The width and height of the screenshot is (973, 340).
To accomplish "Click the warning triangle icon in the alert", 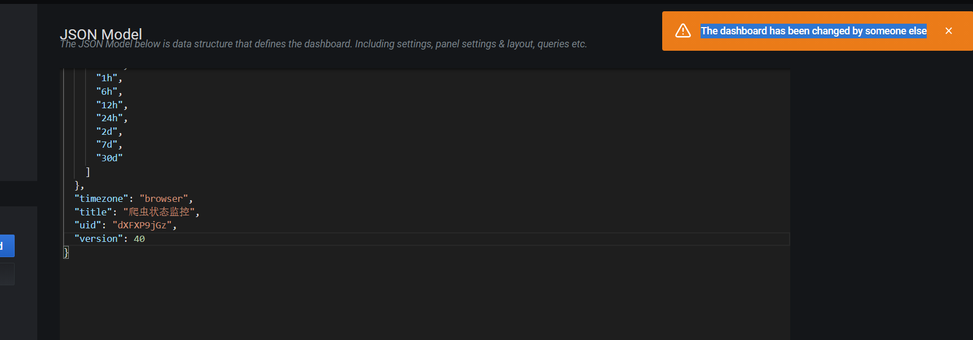I will click(x=683, y=30).
